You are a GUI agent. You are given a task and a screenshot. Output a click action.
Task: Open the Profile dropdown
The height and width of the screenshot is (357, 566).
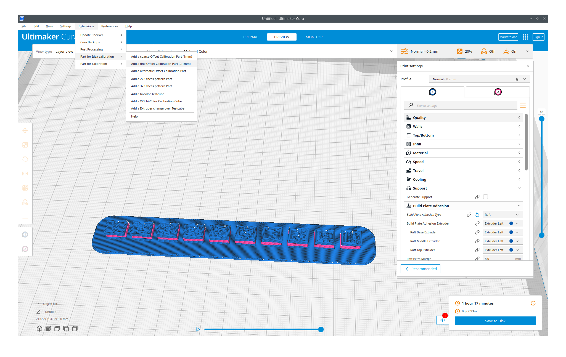click(x=479, y=79)
